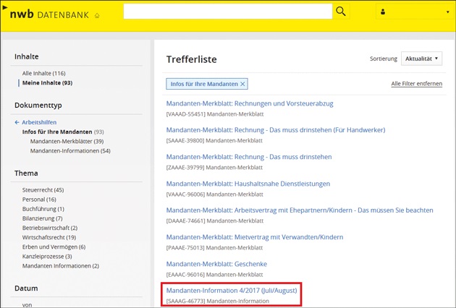
Task: Open 'Mandanten-Information 4/2017 (Juli/August)'
Action: tap(232, 290)
